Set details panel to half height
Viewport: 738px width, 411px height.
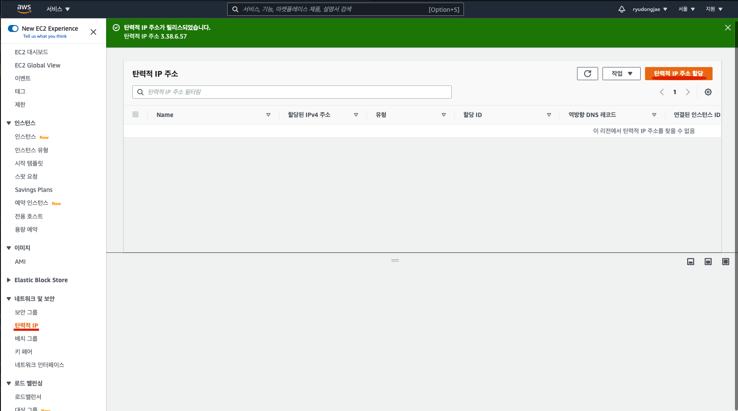click(x=708, y=262)
